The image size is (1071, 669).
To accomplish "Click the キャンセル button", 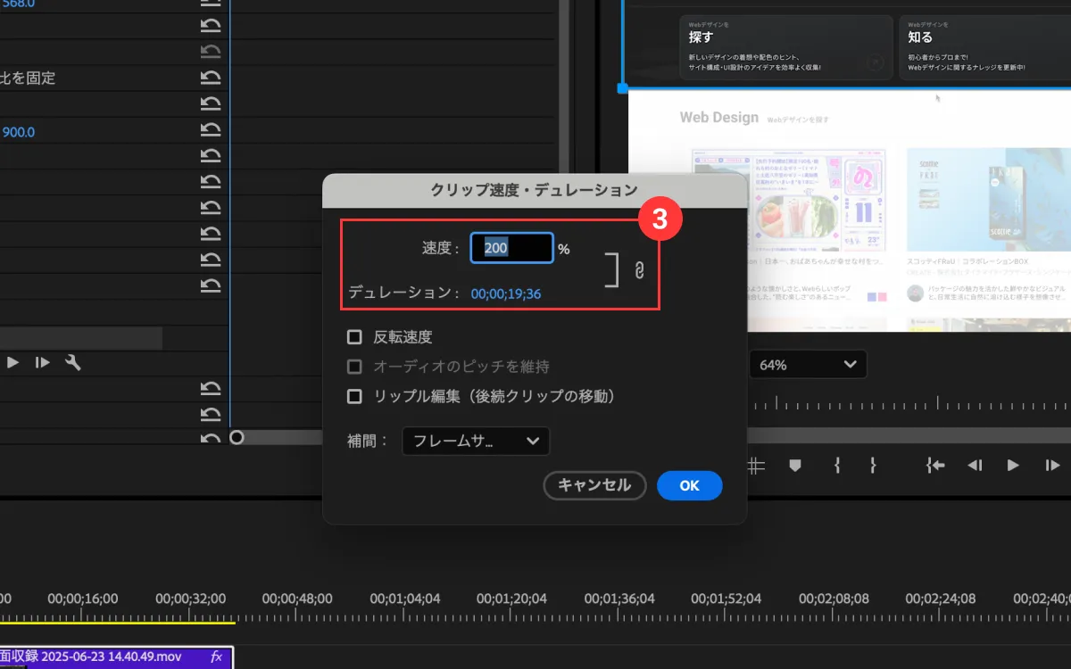I will pyautogui.click(x=594, y=485).
